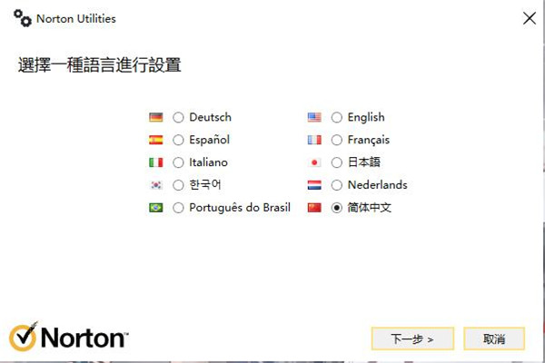
Task: Click the Português do Brasil label text
Action: [x=240, y=208]
